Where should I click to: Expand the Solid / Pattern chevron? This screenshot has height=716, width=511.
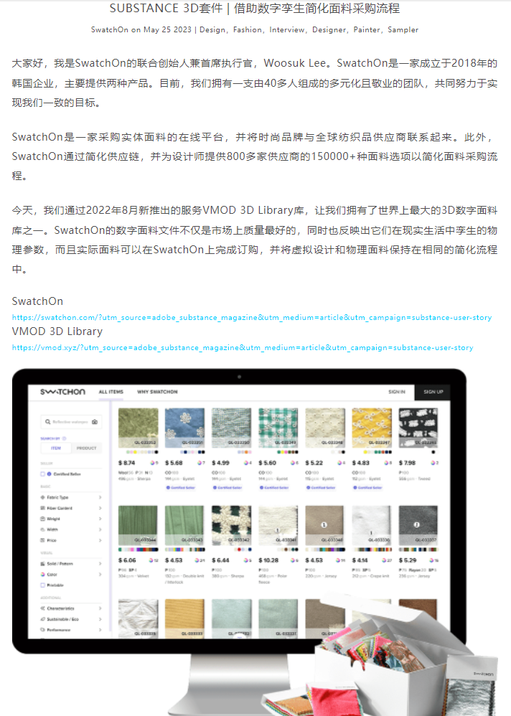(x=100, y=564)
